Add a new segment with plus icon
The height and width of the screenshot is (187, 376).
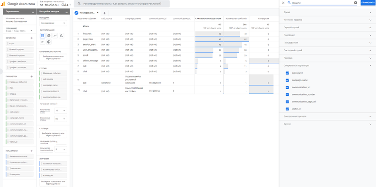(31, 38)
